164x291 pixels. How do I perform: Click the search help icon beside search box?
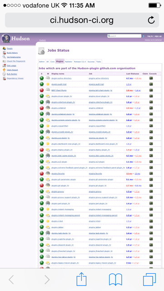(143, 36)
